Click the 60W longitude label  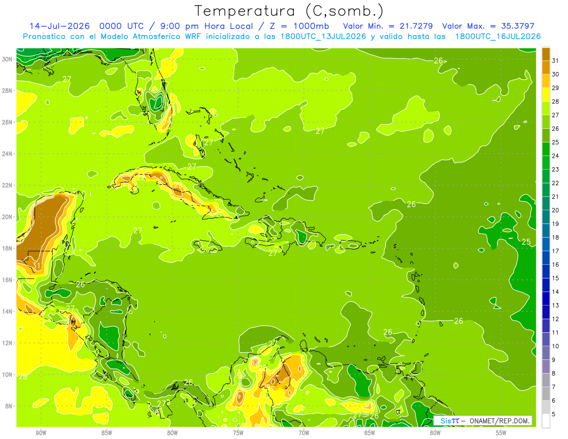pyautogui.click(x=435, y=432)
